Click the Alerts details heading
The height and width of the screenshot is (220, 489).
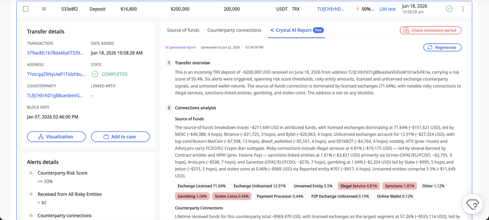(x=43, y=162)
